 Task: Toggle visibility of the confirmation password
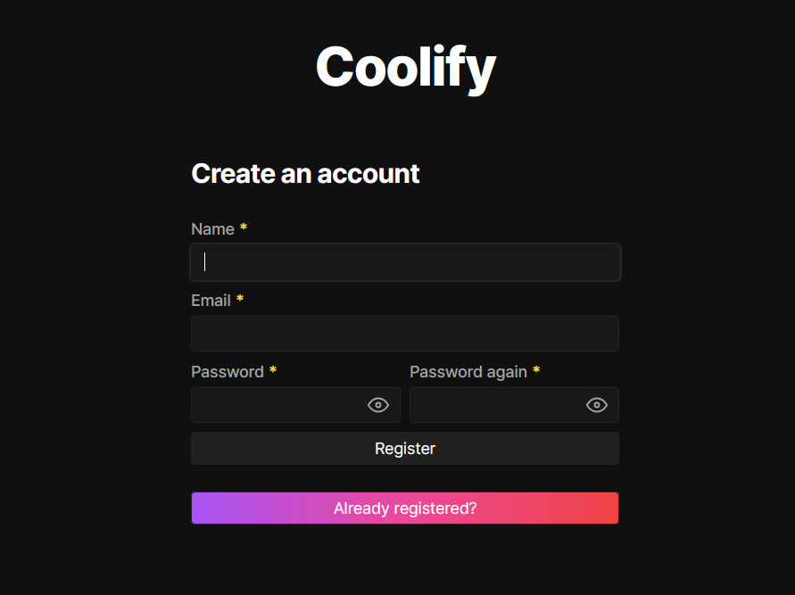point(596,405)
